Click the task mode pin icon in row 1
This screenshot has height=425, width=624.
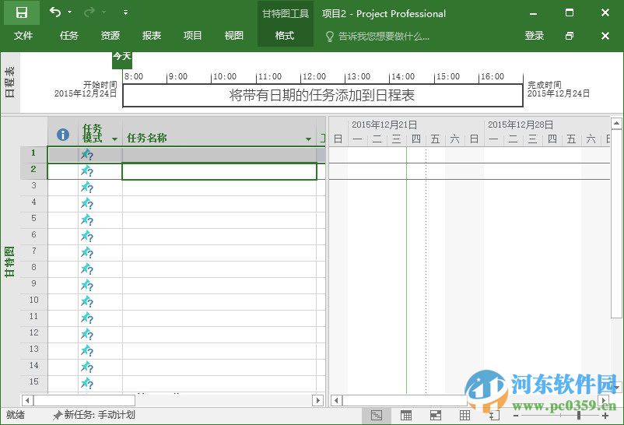(x=87, y=155)
